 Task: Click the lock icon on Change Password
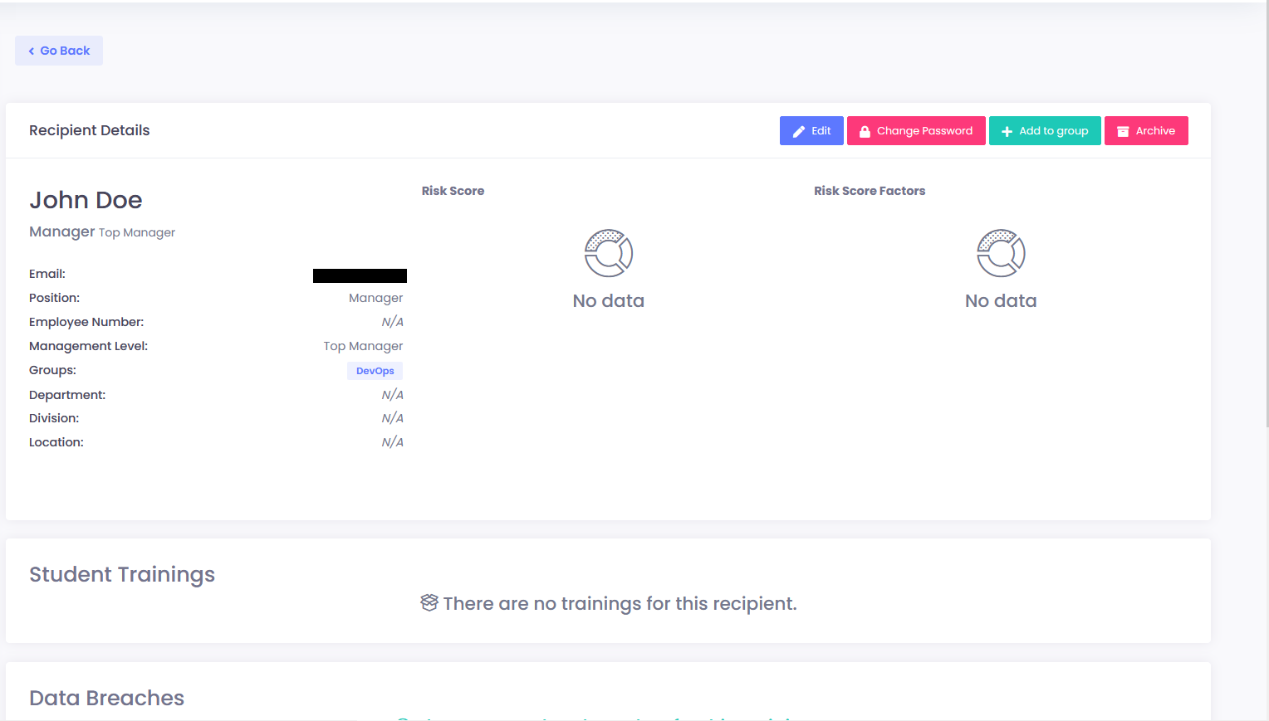point(865,131)
